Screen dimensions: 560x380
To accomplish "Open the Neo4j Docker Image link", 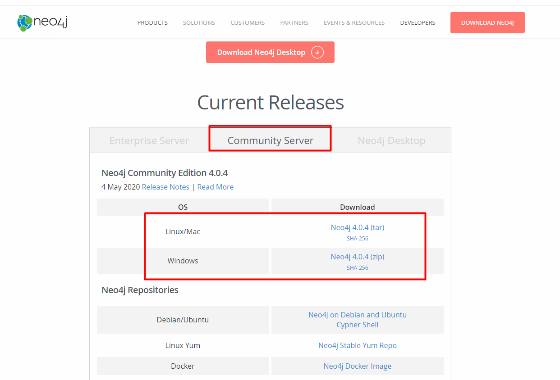I will click(357, 366).
